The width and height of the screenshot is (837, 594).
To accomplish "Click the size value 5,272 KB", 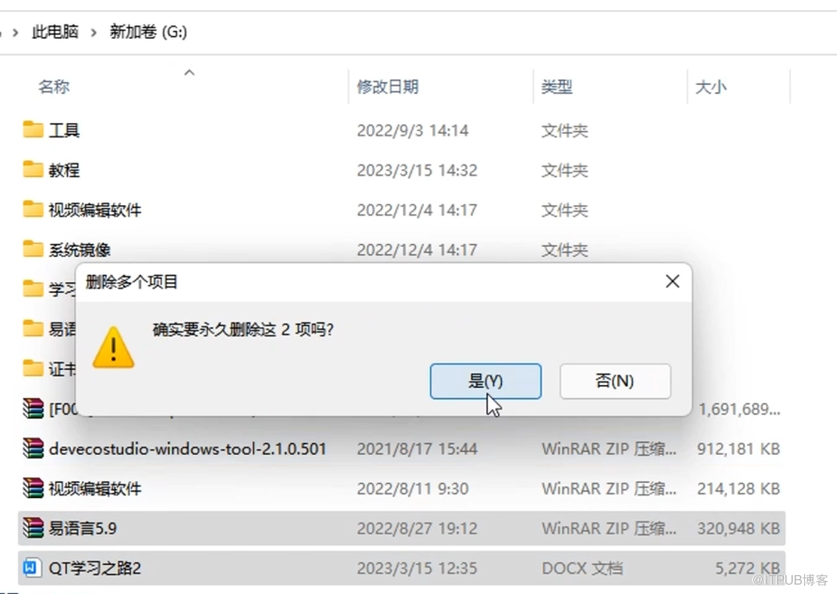I will point(748,568).
